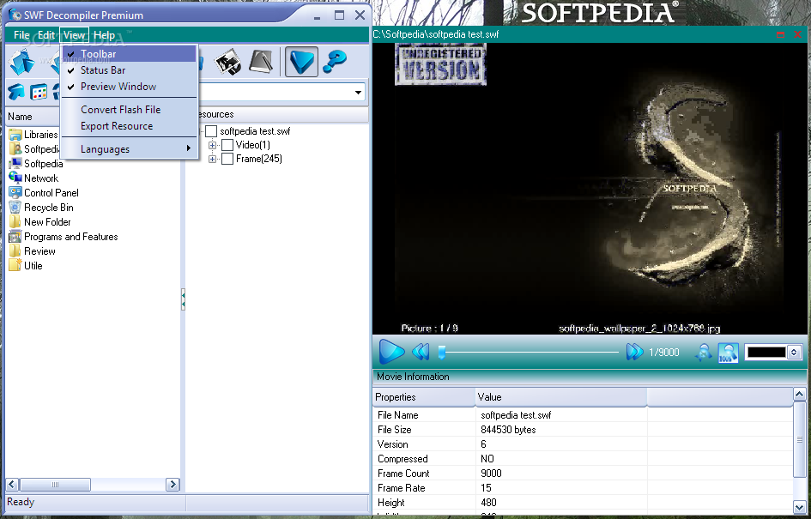The width and height of the screenshot is (811, 519).
Task: Click the Recycle Bin icon
Action: coord(15,208)
